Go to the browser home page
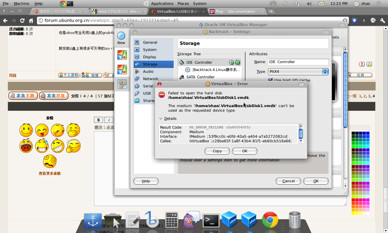The image size is (388, 233). coord(31,21)
